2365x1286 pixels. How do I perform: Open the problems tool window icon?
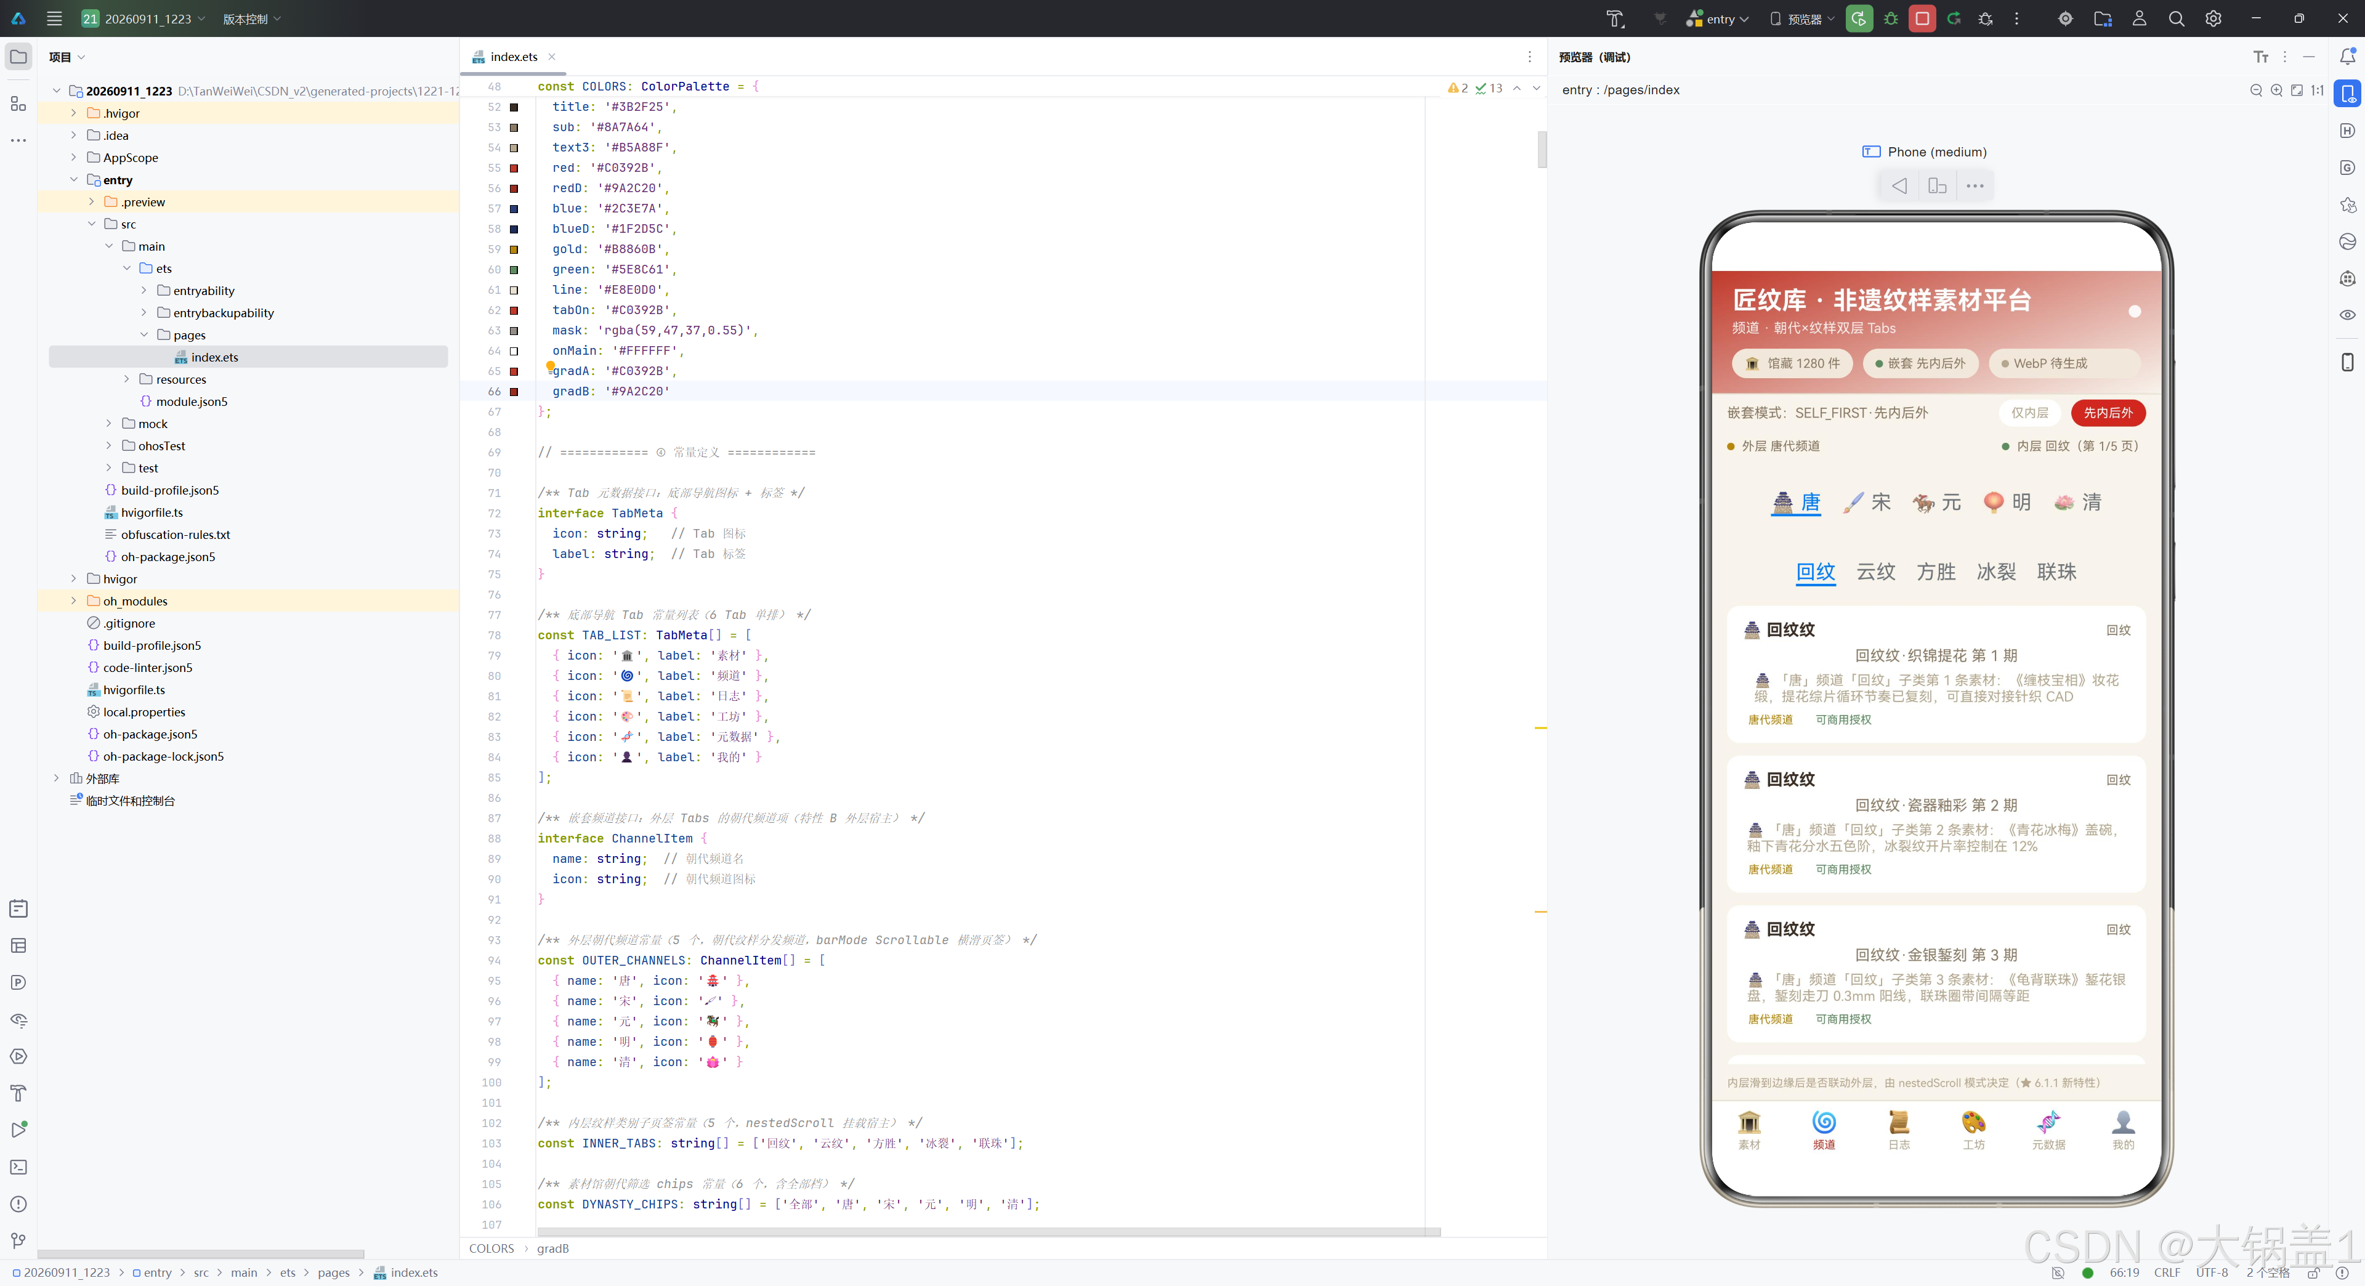[x=18, y=1203]
